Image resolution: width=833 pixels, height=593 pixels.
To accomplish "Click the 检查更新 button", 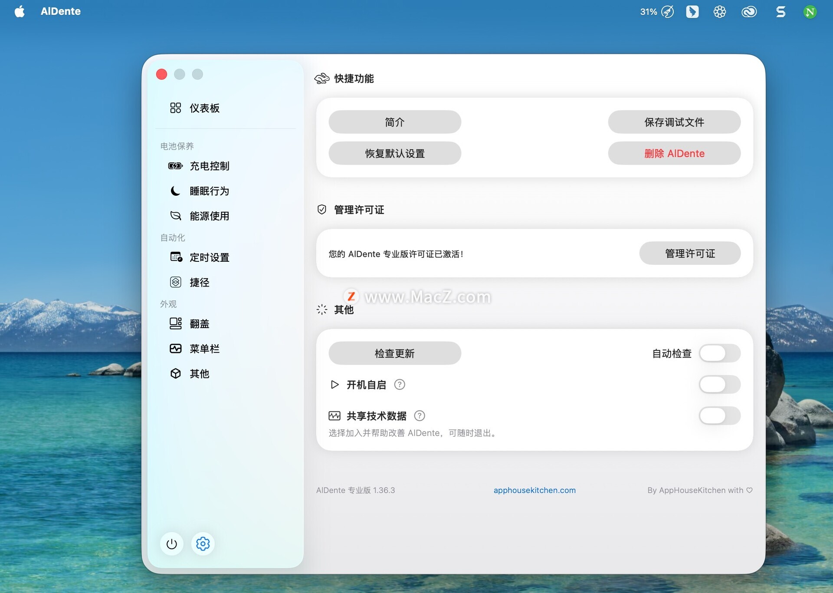I will [x=394, y=353].
